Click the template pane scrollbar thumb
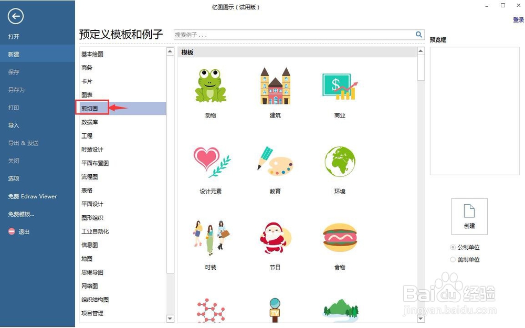The height and width of the screenshot is (328, 525). click(421, 68)
